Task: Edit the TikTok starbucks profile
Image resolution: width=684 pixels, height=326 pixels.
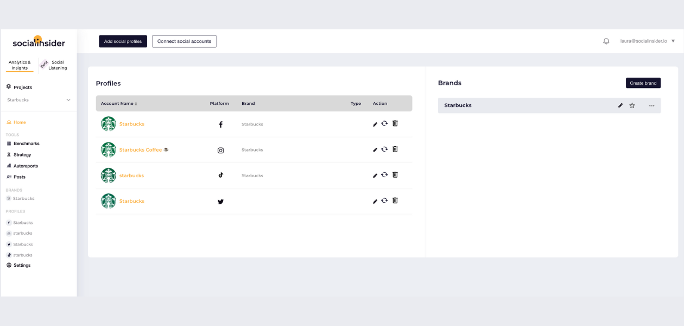Action: [375, 176]
